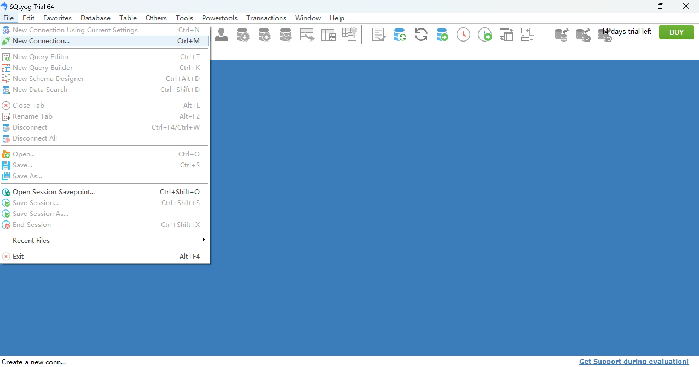
Task: Click the table with key icon
Action: (349, 34)
